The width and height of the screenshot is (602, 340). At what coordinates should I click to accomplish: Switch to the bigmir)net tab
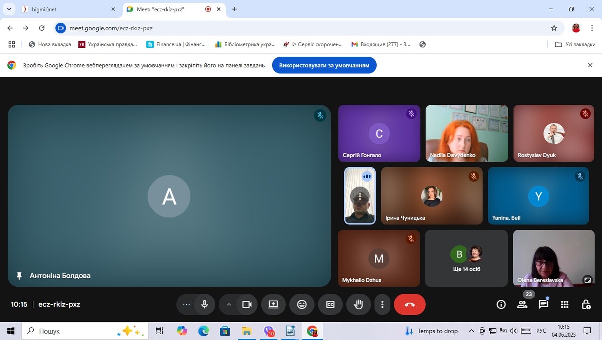[68, 9]
